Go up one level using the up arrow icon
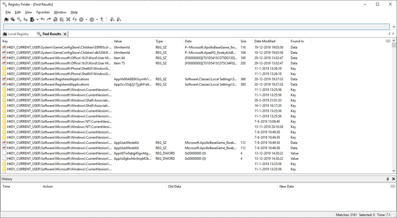 coord(102,19)
